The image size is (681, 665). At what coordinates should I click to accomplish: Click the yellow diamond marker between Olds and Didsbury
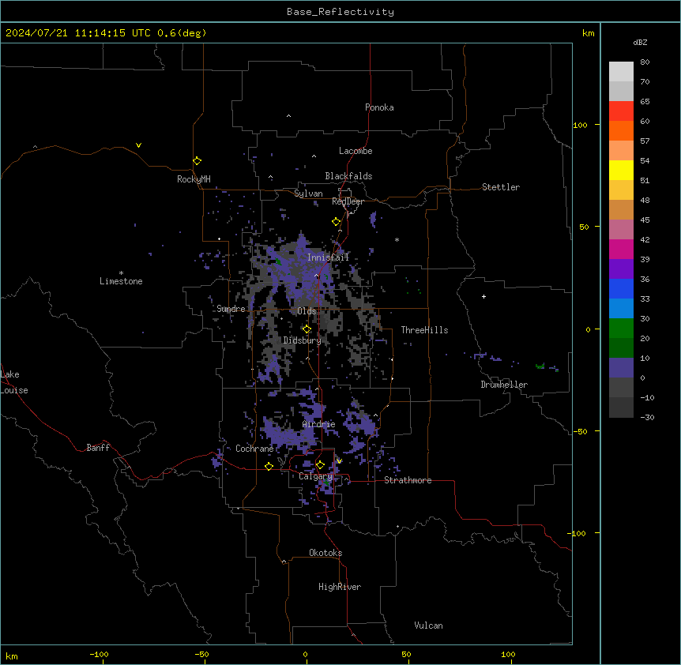click(x=307, y=329)
